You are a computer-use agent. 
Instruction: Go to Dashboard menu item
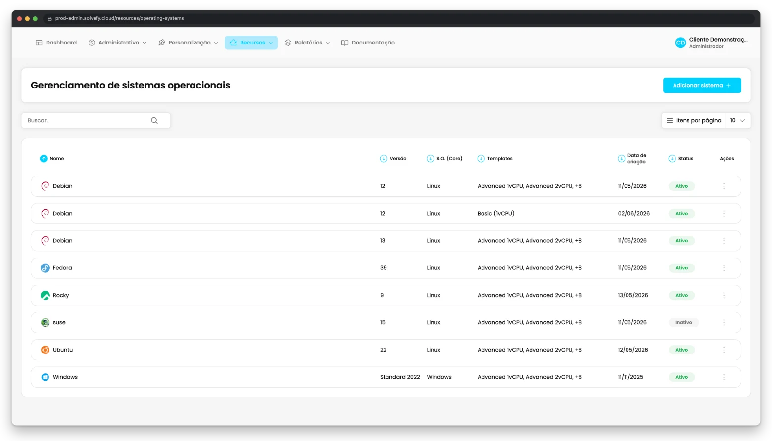[56, 43]
